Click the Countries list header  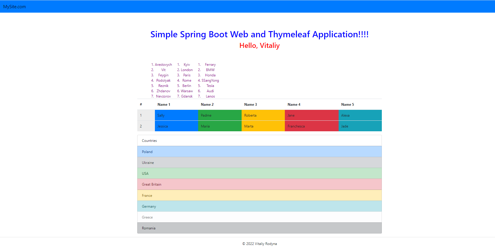pos(260,140)
